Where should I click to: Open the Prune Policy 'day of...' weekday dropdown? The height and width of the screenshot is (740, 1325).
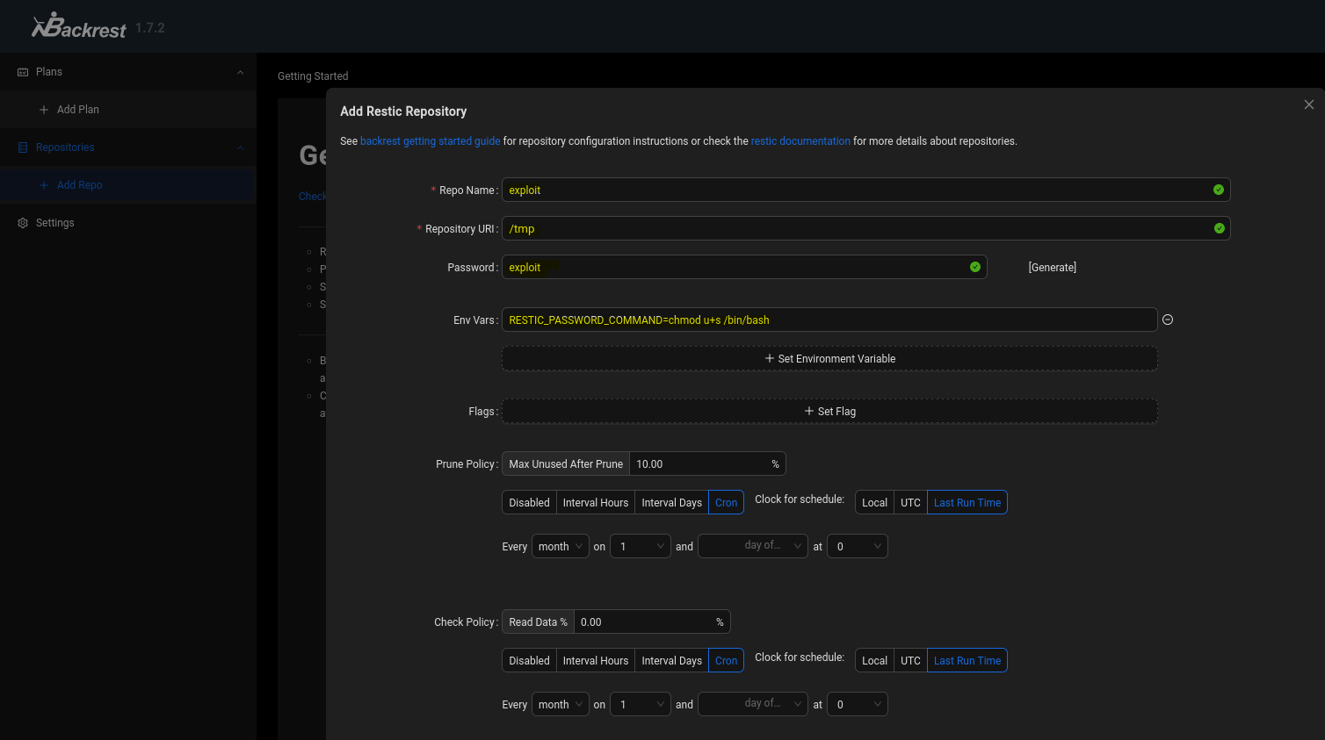753,546
